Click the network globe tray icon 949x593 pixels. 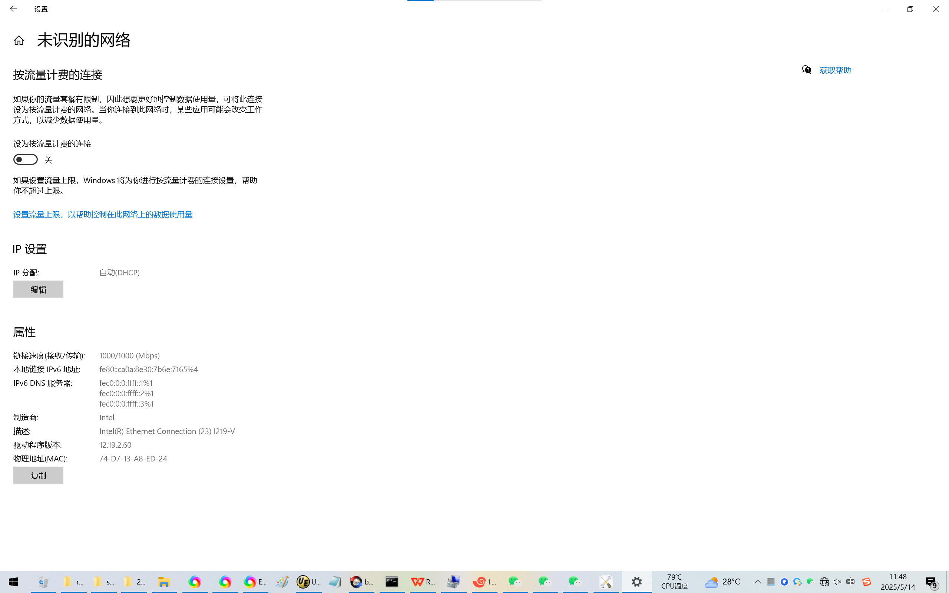pyautogui.click(x=824, y=582)
